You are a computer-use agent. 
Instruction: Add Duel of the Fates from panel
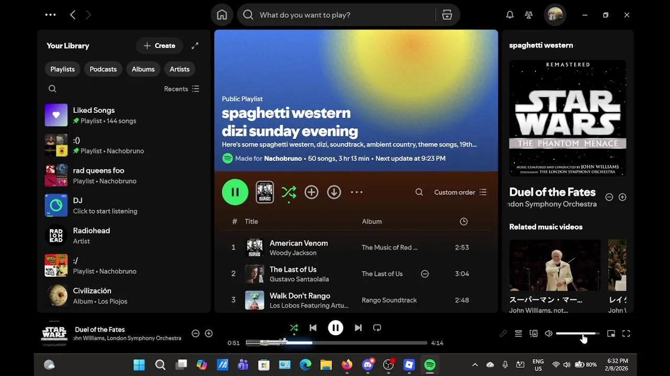(x=622, y=197)
